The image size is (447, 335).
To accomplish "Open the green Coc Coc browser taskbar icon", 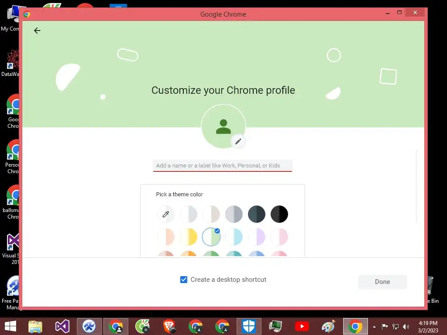I will coord(142,326).
